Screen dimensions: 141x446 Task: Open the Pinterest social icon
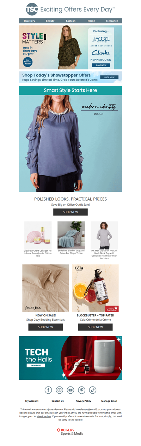coord(81,390)
